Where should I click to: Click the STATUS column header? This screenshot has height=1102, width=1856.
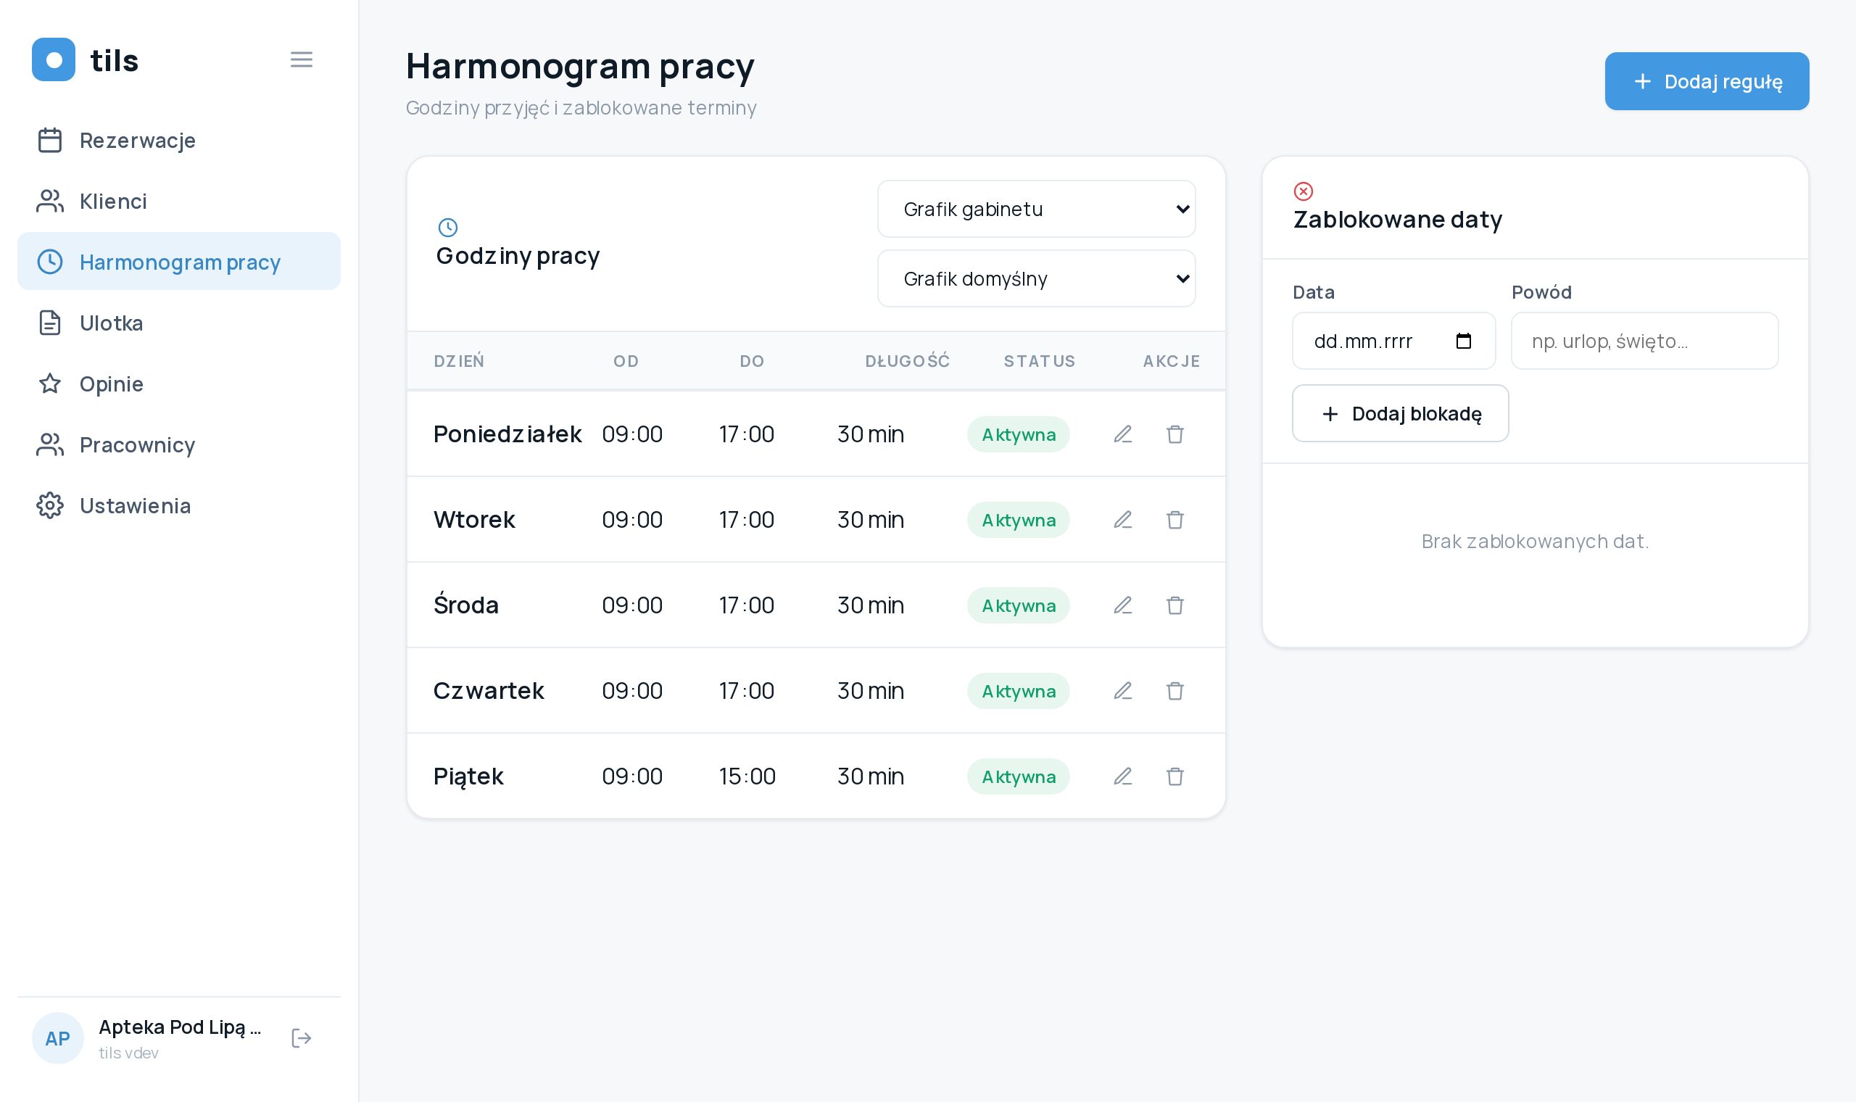pos(1040,361)
